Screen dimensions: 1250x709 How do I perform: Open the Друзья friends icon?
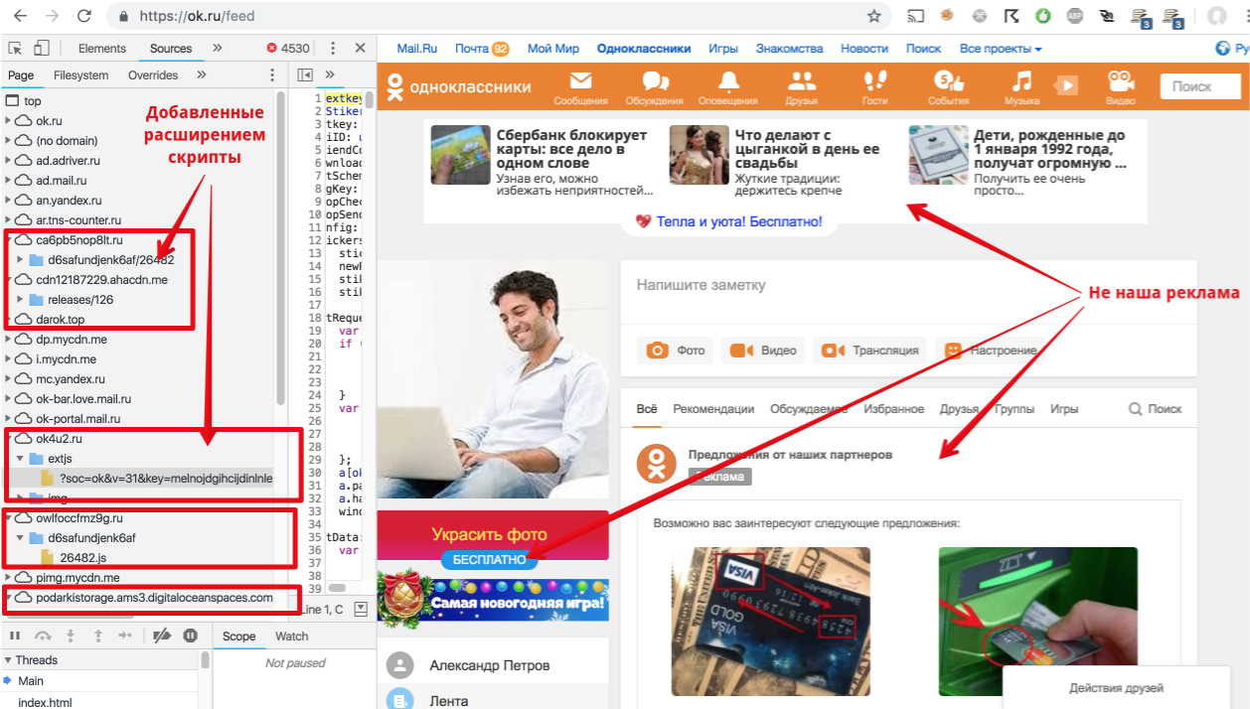[x=801, y=81]
